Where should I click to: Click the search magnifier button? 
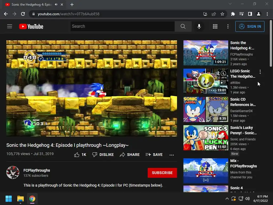(x=183, y=26)
